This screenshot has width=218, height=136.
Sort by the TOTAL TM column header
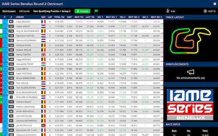(59, 17)
